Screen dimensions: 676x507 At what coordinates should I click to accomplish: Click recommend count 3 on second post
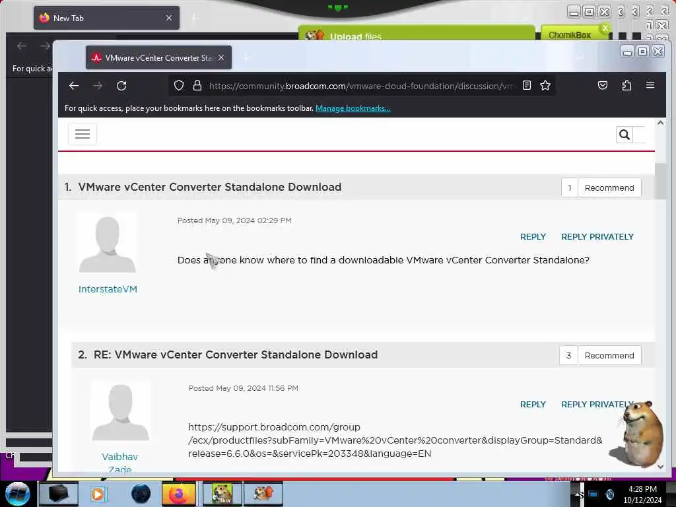pyautogui.click(x=568, y=355)
